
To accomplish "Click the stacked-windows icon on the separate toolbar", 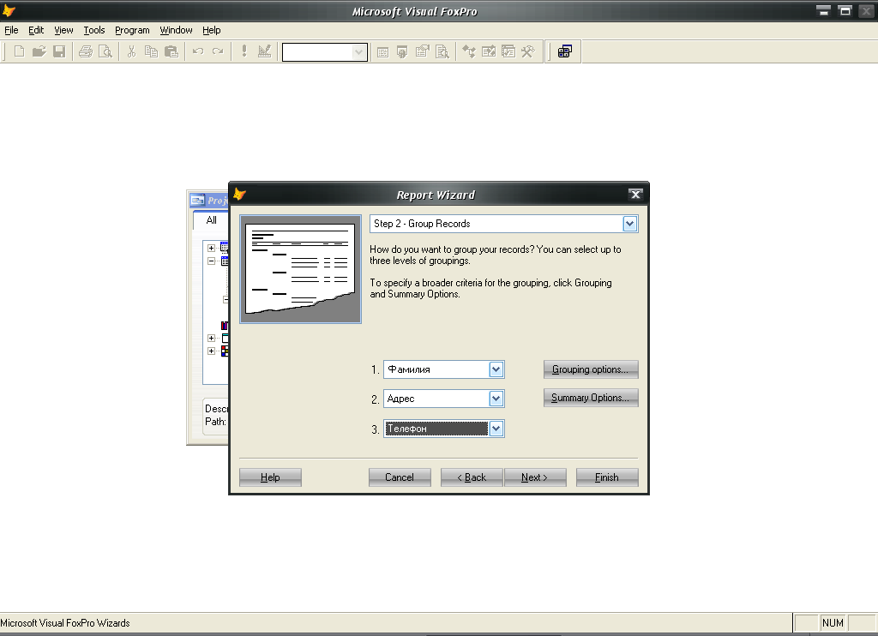I will coord(565,51).
